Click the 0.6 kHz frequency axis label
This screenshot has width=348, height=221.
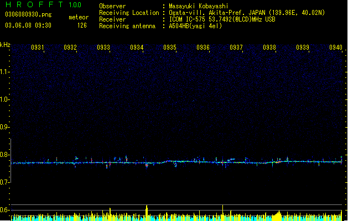click(x=4, y=210)
